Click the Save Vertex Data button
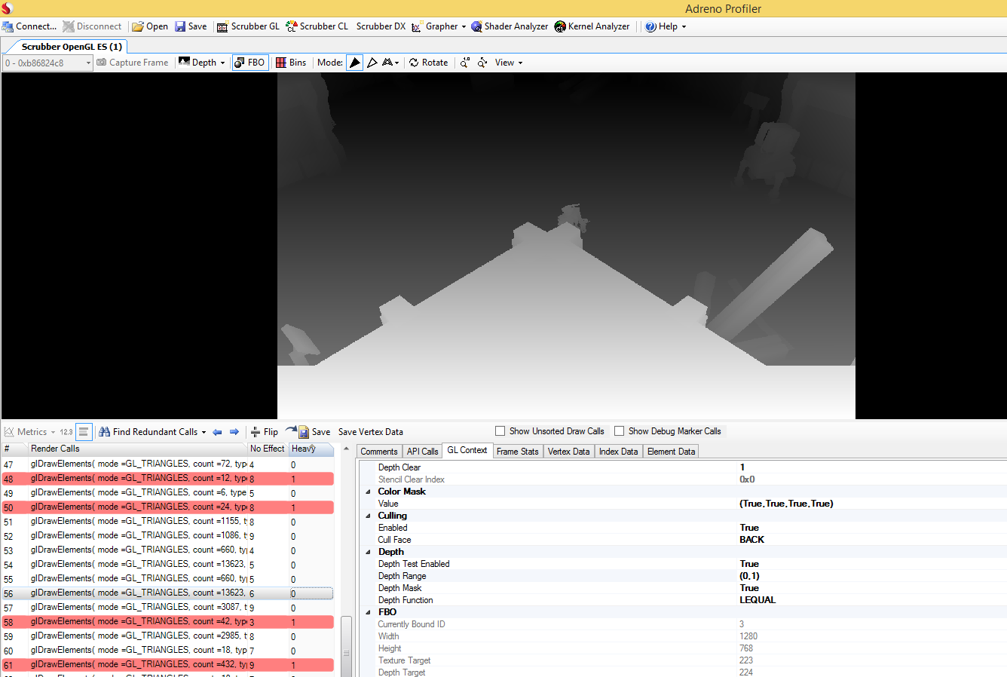The height and width of the screenshot is (677, 1007). 370,432
